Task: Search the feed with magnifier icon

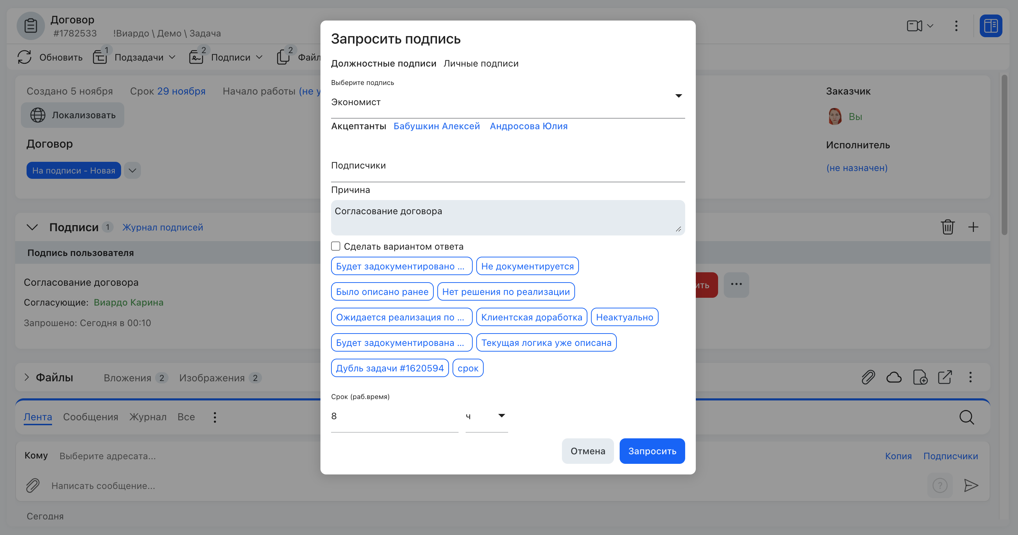Action: pos(967,417)
